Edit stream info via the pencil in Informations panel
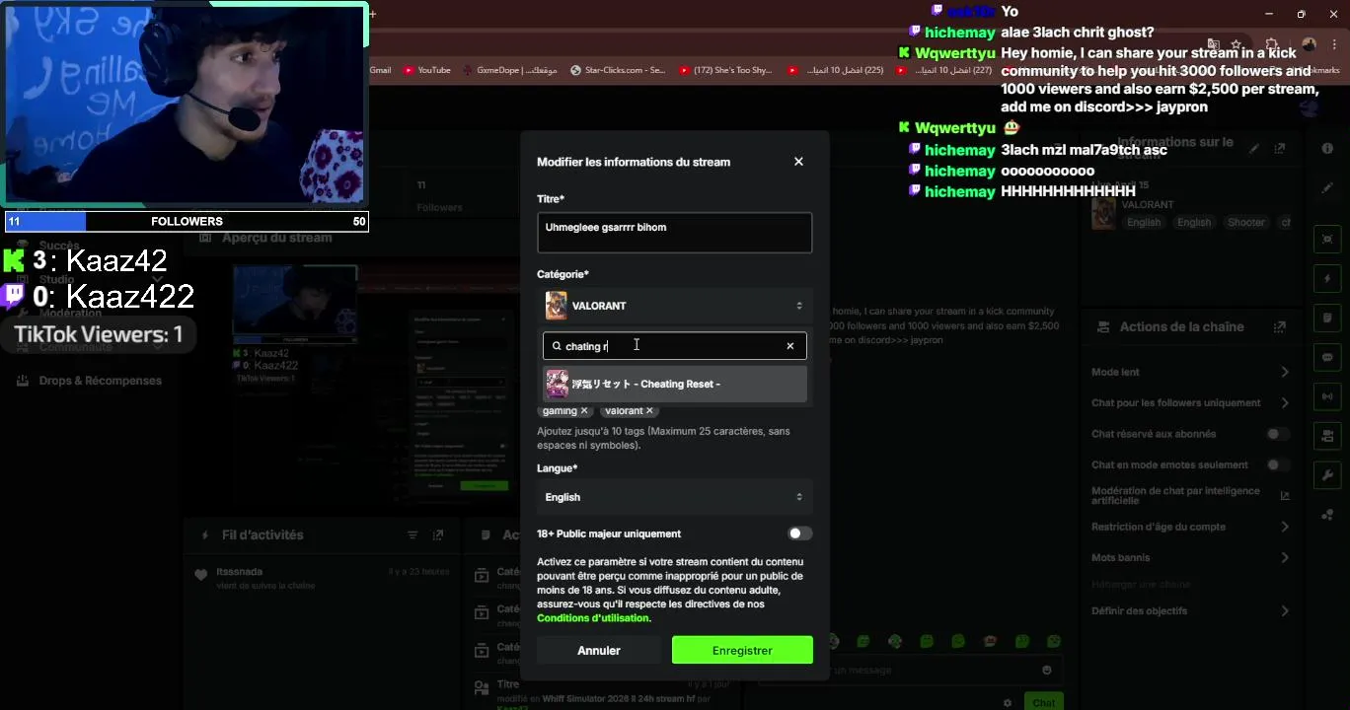The height and width of the screenshot is (710, 1350). [x=1254, y=149]
